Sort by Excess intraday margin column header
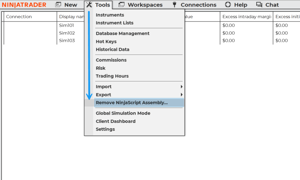 [246, 17]
